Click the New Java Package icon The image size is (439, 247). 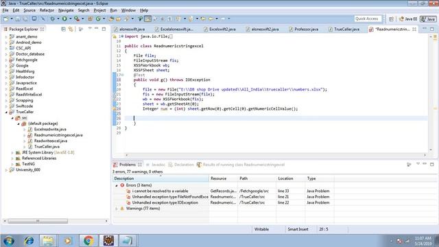tap(90, 19)
